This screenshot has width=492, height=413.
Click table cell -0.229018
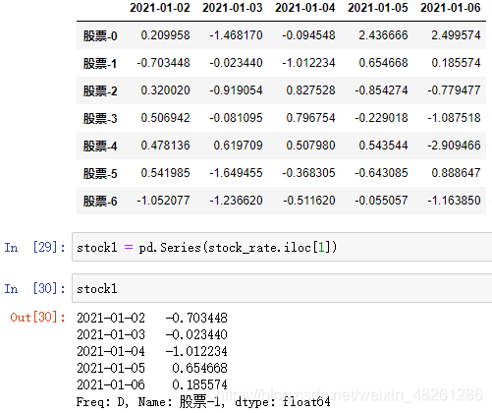point(381,118)
